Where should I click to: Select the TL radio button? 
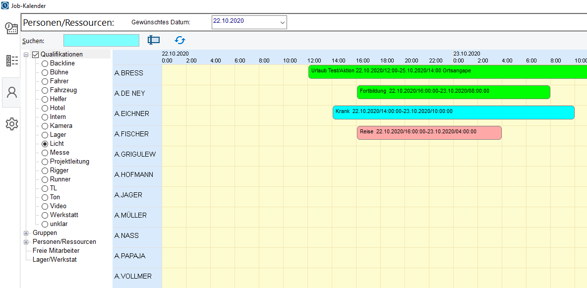45,188
